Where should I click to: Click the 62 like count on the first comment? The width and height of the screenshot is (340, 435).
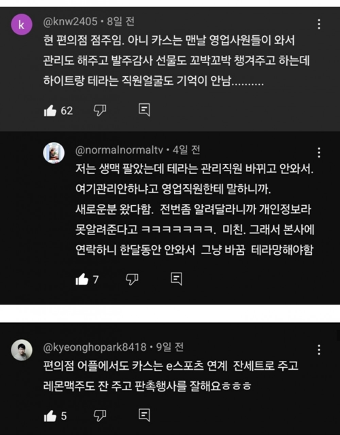67,111
